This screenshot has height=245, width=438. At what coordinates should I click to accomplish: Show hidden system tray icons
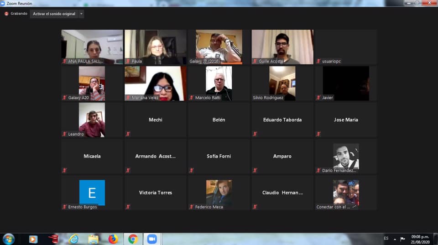point(395,239)
